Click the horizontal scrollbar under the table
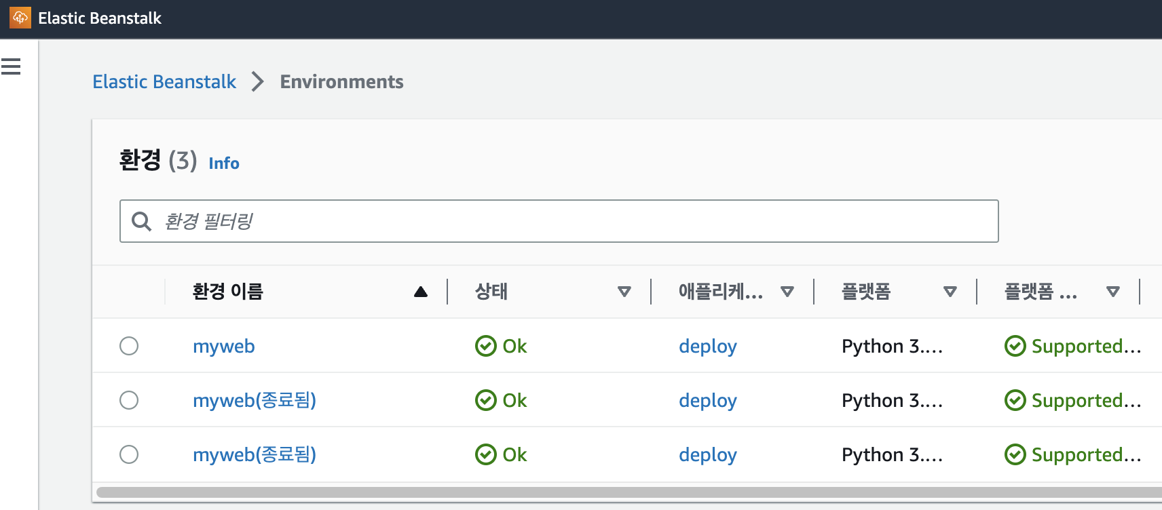The height and width of the screenshot is (510, 1162). (x=629, y=492)
